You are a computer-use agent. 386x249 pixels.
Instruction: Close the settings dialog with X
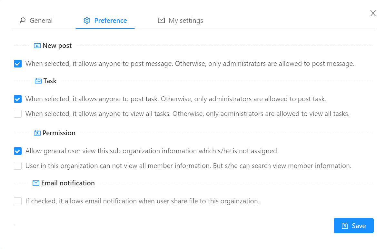coord(373,13)
